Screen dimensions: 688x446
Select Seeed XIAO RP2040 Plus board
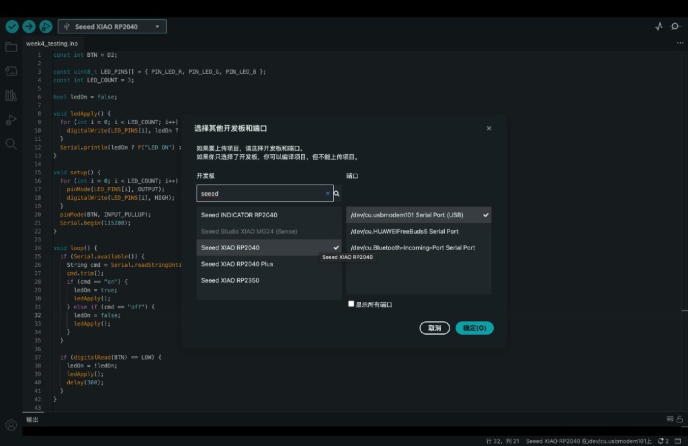pyautogui.click(x=269, y=264)
